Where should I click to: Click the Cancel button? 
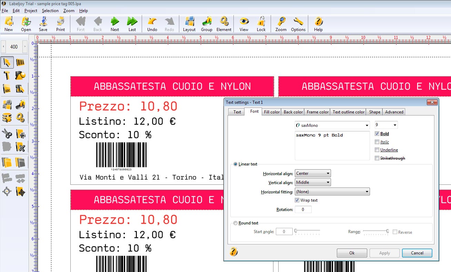[417, 253]
